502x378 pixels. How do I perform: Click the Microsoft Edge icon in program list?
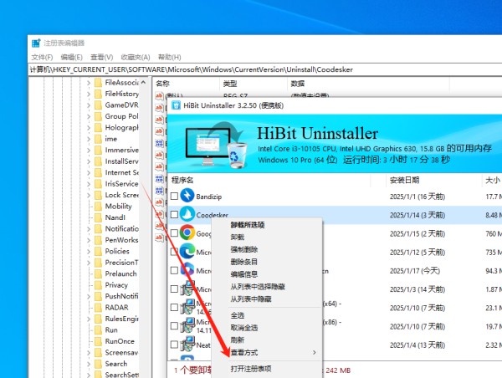coord(187,251)
